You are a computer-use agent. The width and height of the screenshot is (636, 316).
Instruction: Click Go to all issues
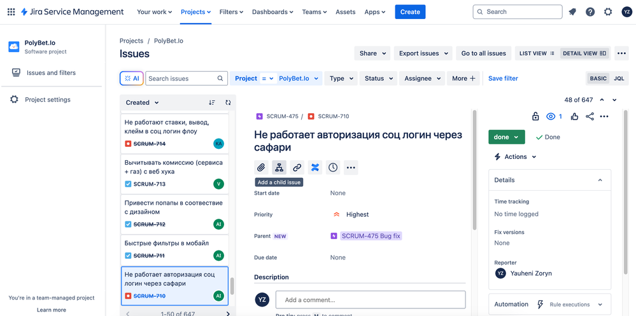(483, 53)
